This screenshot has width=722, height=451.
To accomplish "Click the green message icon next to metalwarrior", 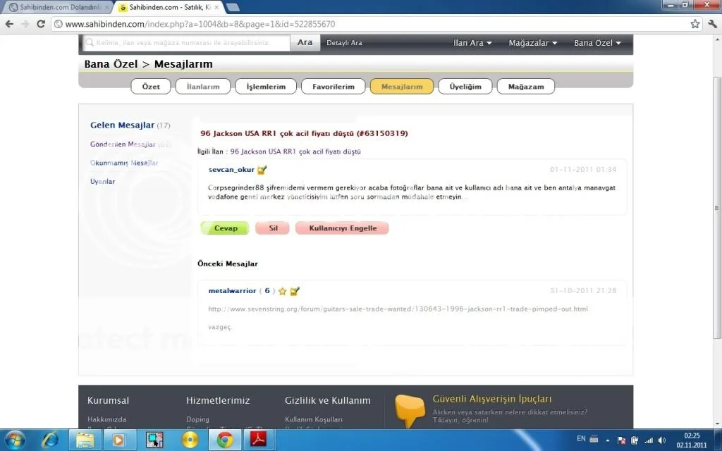I will (x=294, y=290).
